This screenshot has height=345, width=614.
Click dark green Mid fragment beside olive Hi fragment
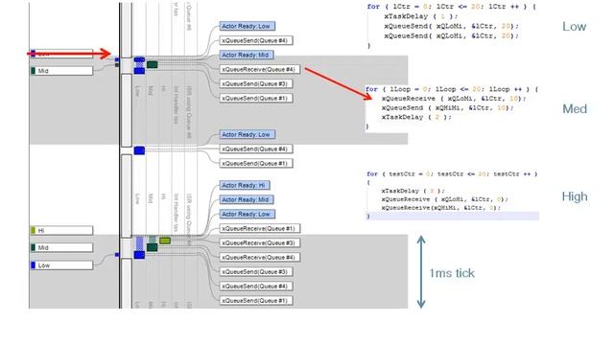click(x=152, y=247)
